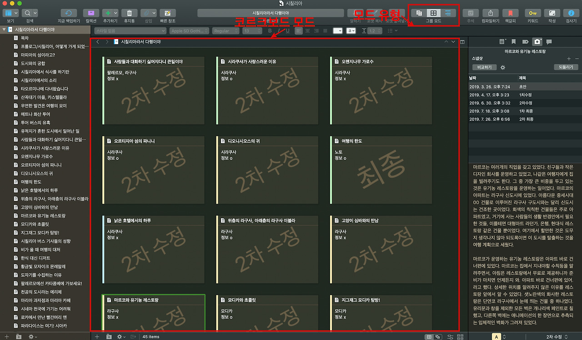
Task: Open the inspector notes tab
Action: click(x=502, y=42)
